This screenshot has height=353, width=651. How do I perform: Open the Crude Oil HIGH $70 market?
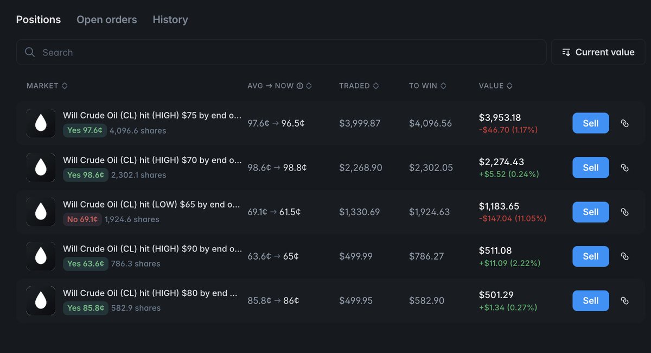[152, 160]
